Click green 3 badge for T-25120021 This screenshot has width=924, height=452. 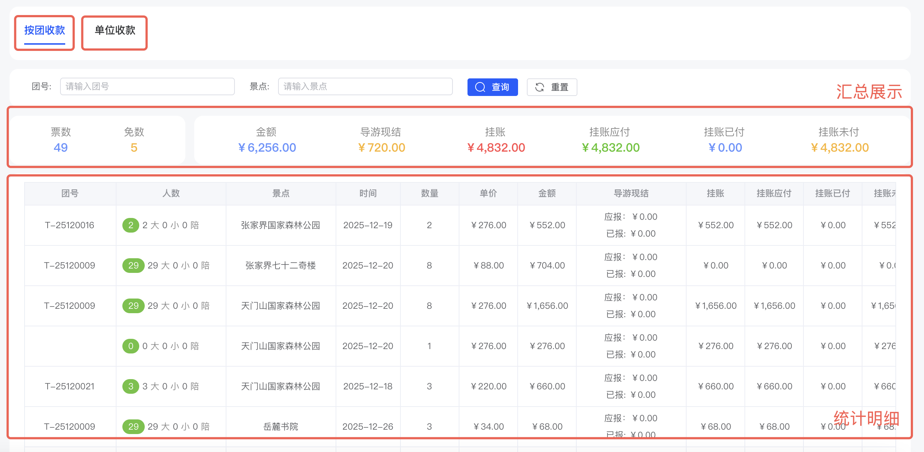click(130, 386)
